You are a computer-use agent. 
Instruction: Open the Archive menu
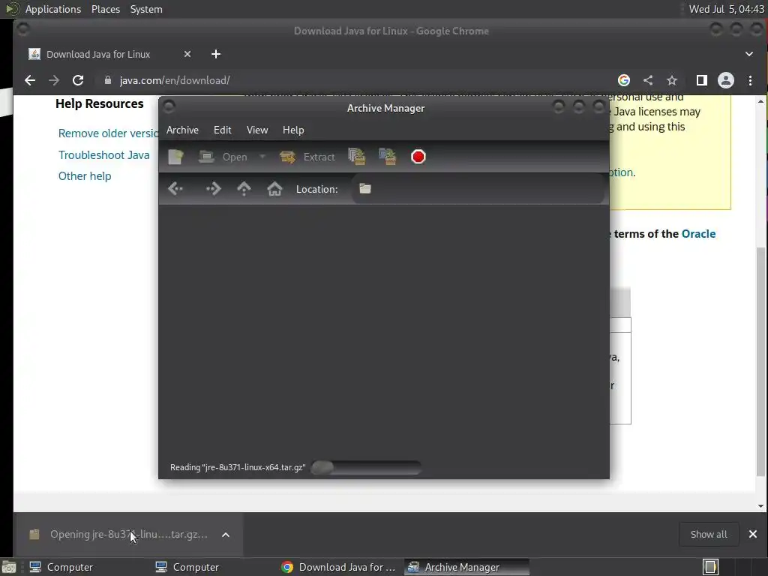coord(183,130)
